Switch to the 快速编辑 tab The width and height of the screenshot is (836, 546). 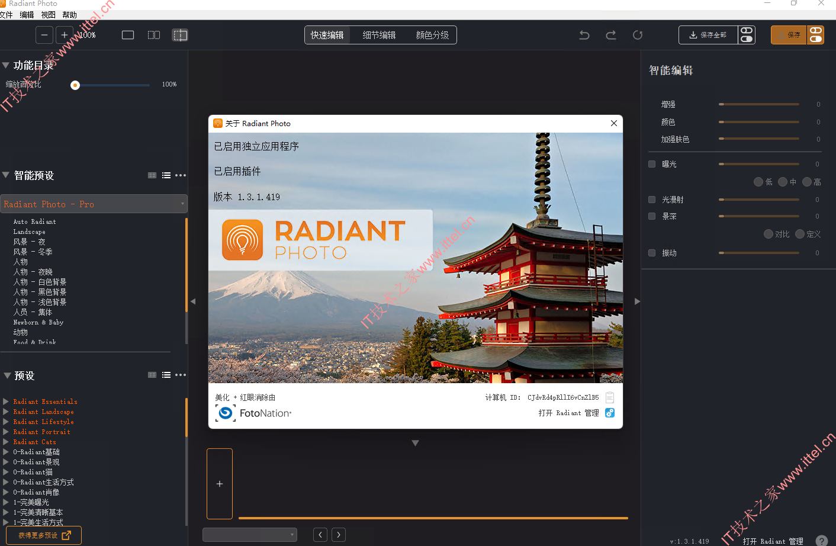click(x=327, y=35)
